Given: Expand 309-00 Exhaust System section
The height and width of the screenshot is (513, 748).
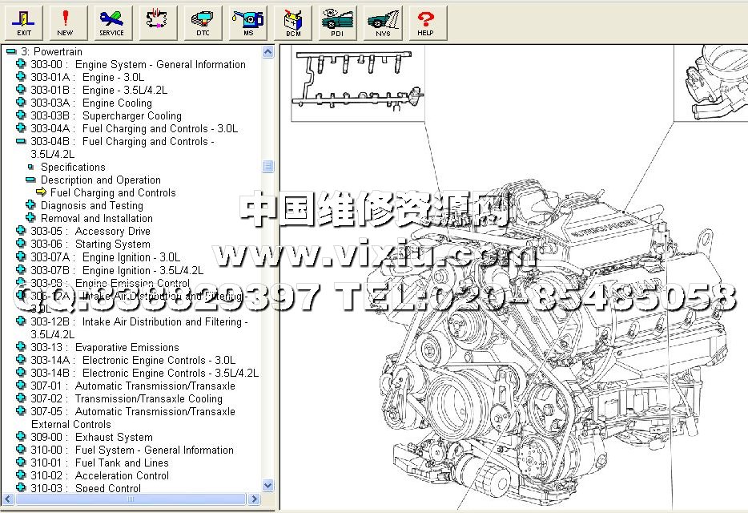Looking at the screenshot, I should point(21,437).
